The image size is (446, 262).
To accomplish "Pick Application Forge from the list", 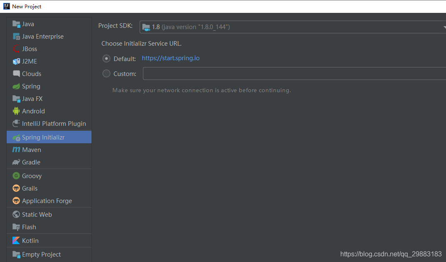I will [x=49, y=201].
